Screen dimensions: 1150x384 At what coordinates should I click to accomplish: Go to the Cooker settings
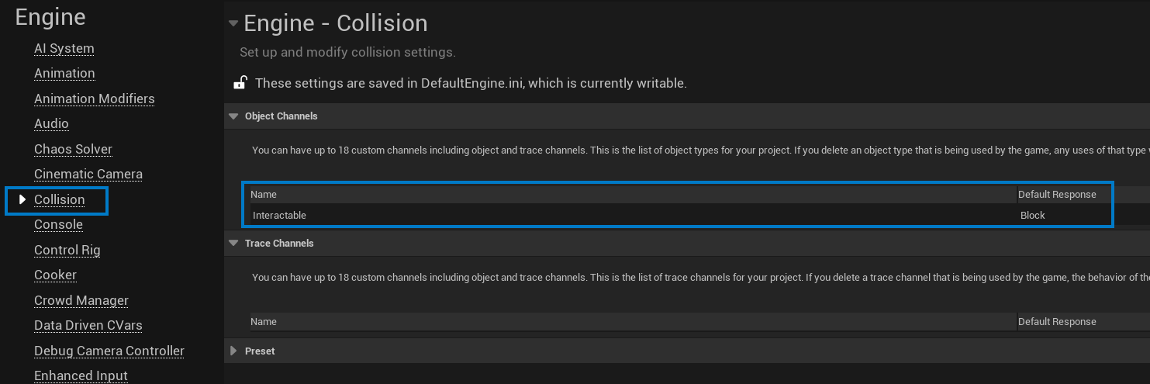click(x=56, y=275)
